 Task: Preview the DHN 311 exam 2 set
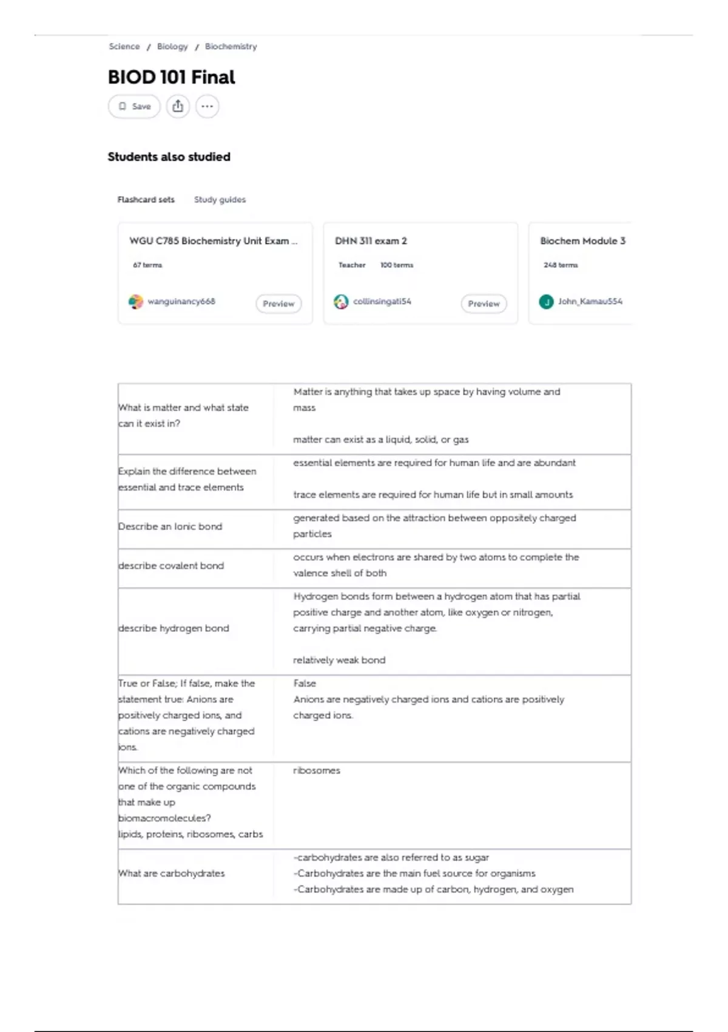click(x=484, y=304)
